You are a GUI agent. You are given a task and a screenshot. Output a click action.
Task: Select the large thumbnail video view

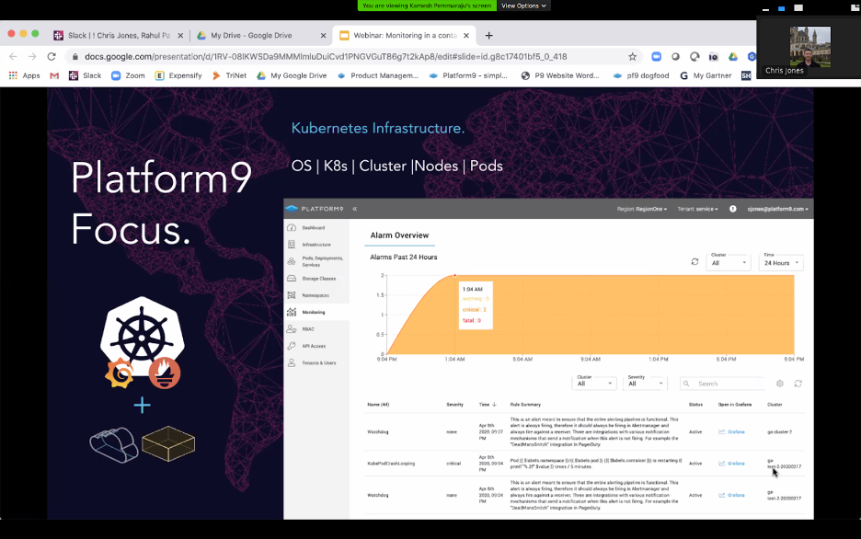click(x=798, y=8)
